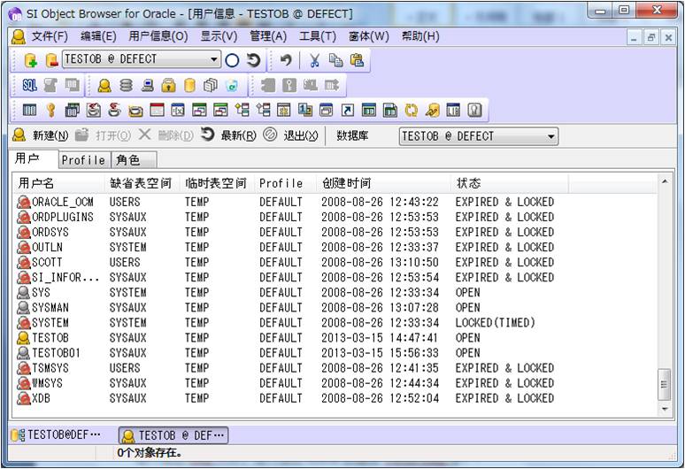The height and width of the screenshot is (469, 685).
Task: Click the copy icon in top toolbar
Action: click(335, 60)
